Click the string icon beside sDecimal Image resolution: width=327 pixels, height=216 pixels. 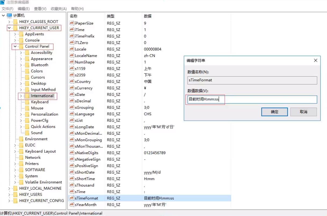pos(72,101)
